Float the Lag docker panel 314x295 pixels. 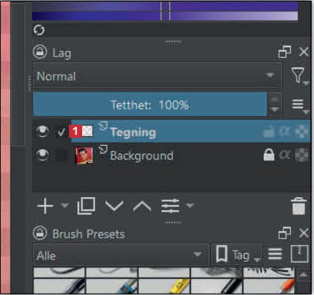[x=285, y=52]
